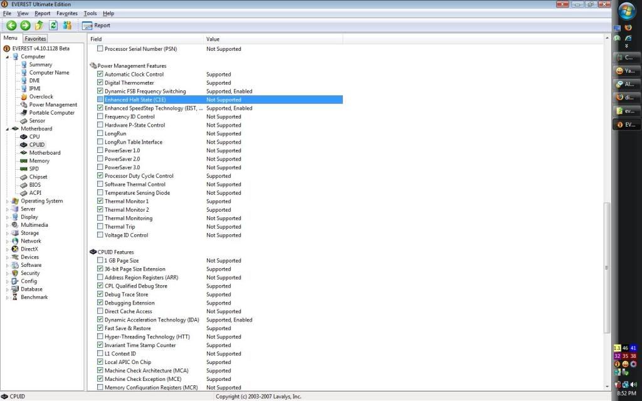Open the ACPI icon in tree

click(24, 193)
